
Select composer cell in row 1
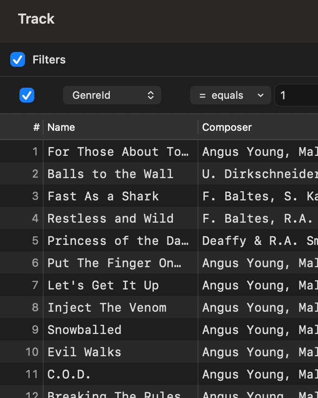tap(258, 152)
